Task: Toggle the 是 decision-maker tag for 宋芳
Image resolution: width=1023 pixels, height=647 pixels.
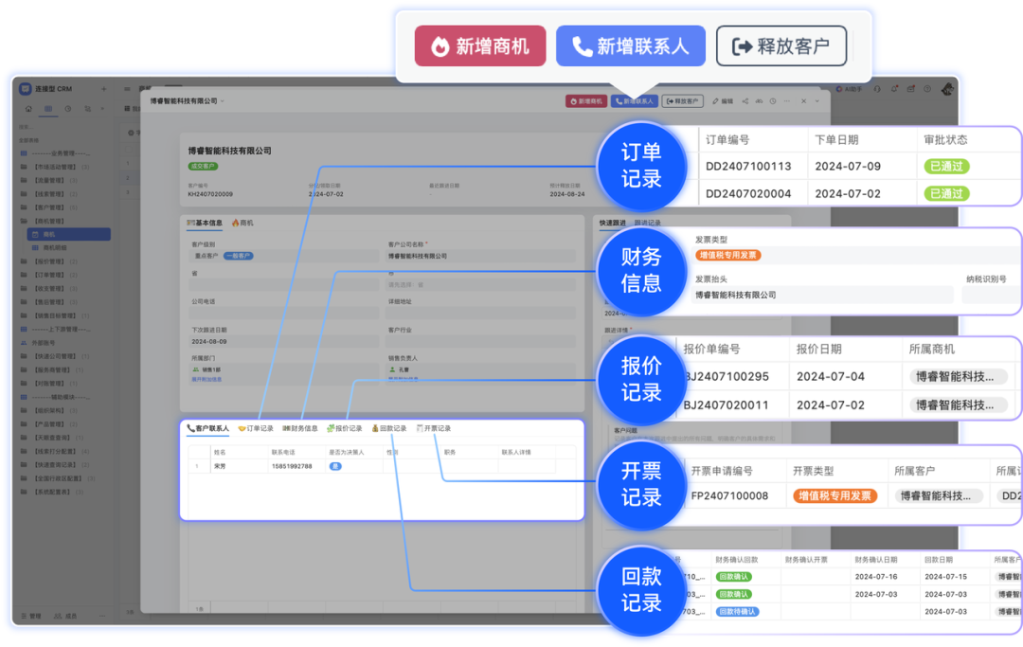Action: 334,466
